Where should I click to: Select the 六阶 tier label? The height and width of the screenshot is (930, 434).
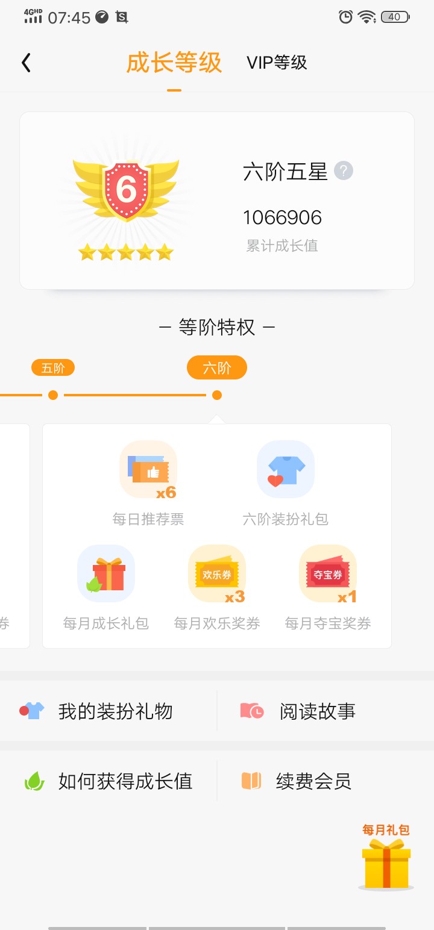217,368
